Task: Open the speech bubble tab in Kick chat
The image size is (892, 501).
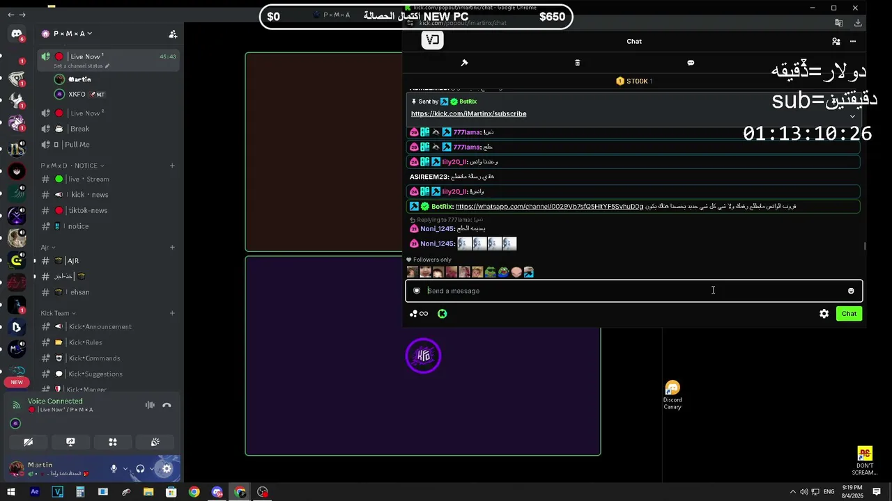Action: pyautogui.click(x=691, y=63)
